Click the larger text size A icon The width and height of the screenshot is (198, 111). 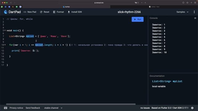click(x=145, y=3)
